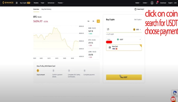Expand the Derivatives dropdown menu
This screenshot has height=102, width=178.
51,3
